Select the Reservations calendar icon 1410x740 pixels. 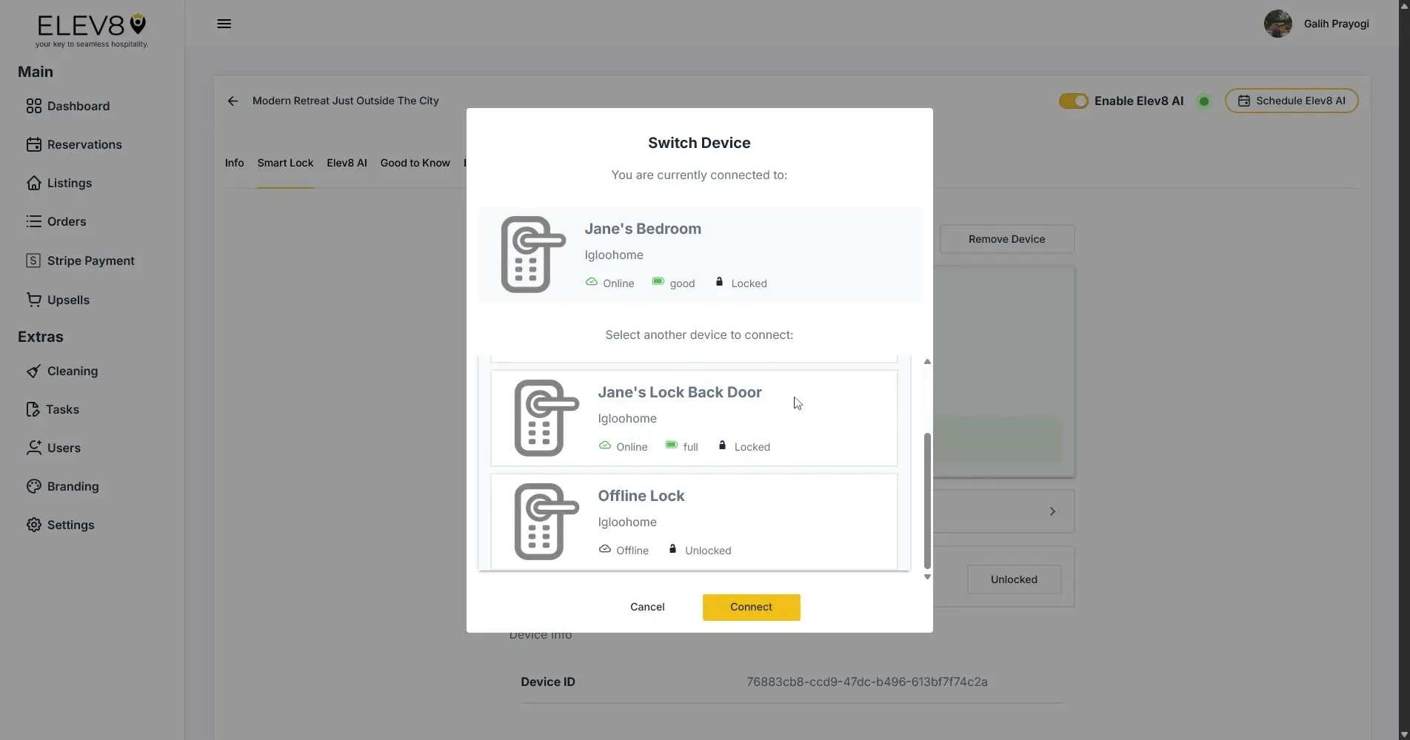tap(34, 144)
